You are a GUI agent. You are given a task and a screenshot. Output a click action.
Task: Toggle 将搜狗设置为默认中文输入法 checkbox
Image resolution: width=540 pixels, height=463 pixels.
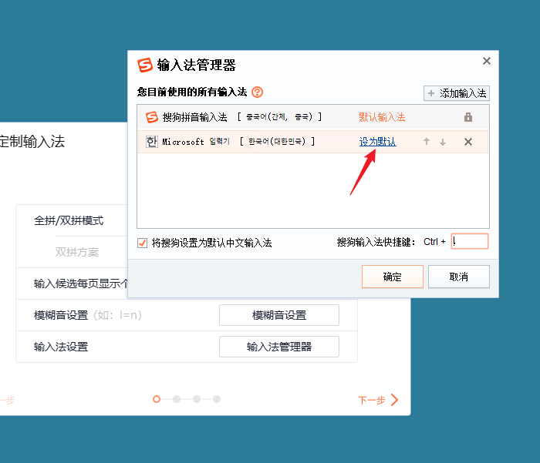[x=142, y=243]
